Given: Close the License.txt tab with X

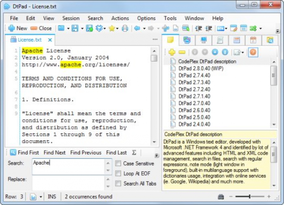Looking at the screenshot, I should [50, 40].
